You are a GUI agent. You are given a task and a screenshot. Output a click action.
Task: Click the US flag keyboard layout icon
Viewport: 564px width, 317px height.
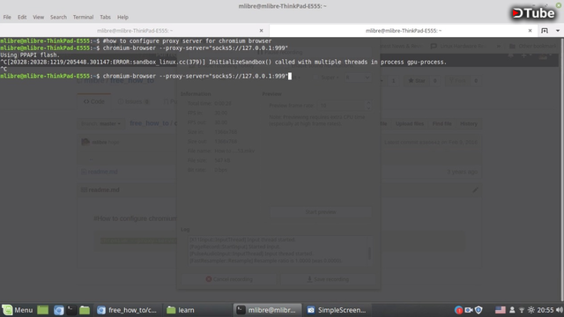click(501, 310)
